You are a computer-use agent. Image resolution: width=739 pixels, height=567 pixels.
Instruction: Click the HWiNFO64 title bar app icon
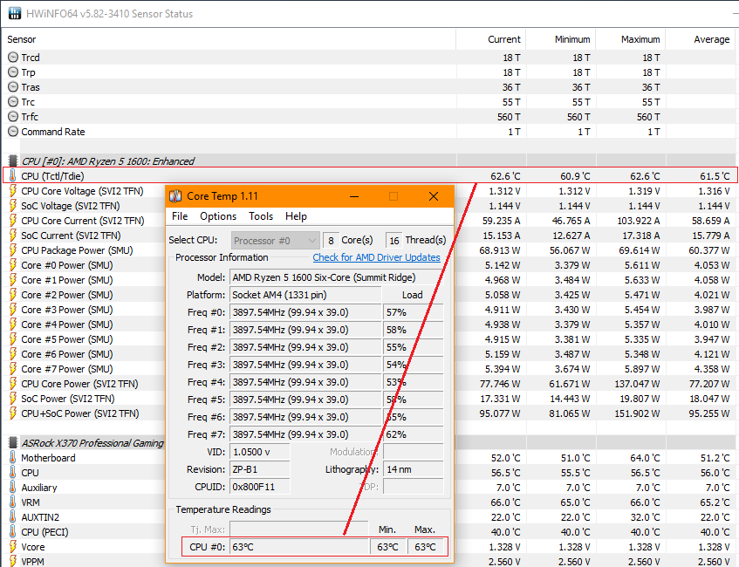point(15,13)
